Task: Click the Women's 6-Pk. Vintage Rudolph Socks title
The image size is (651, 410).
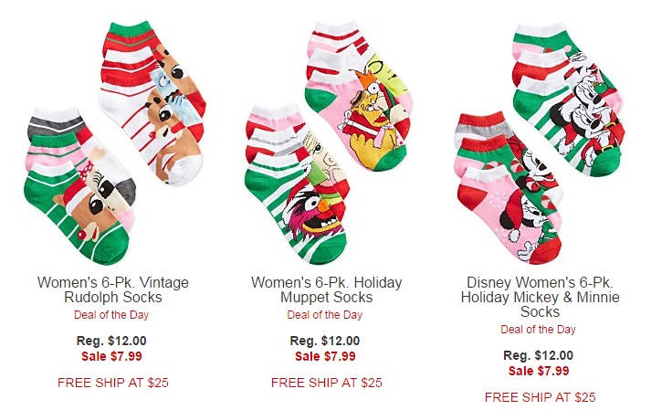Action: (113, 290)
